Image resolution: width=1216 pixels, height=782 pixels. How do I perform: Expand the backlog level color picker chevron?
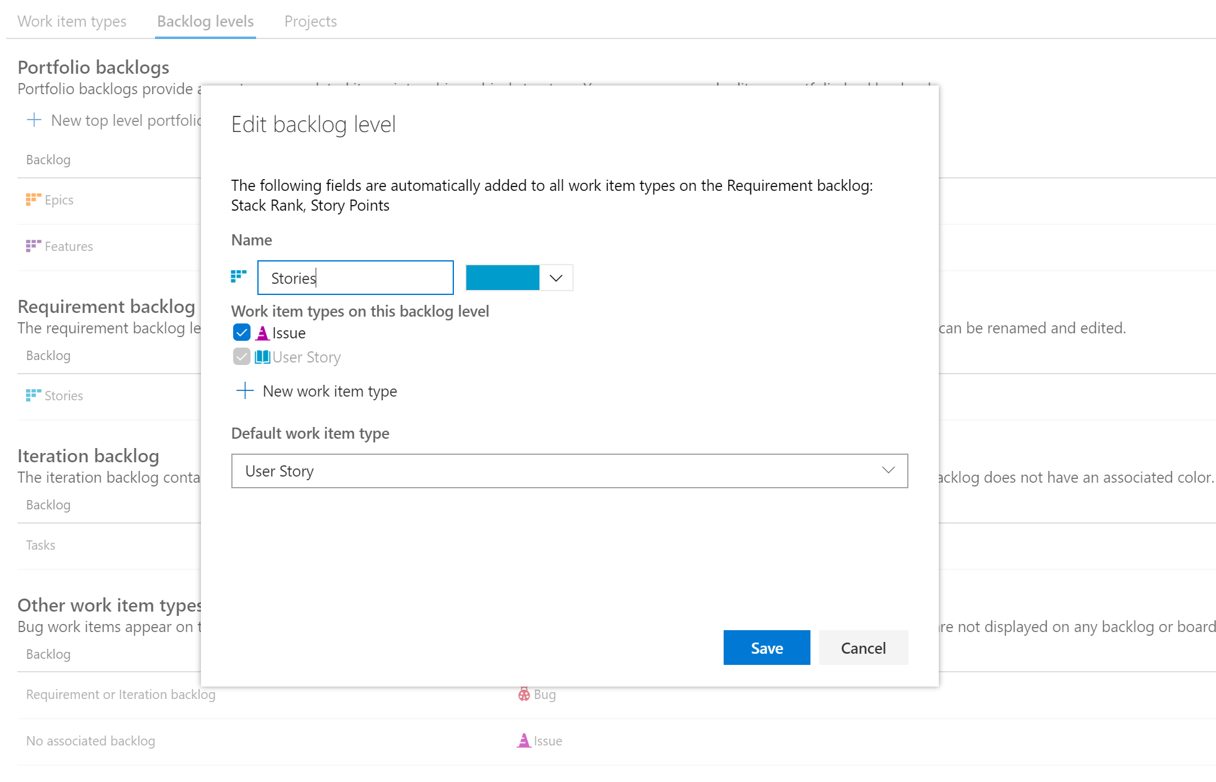pos(557,277)
